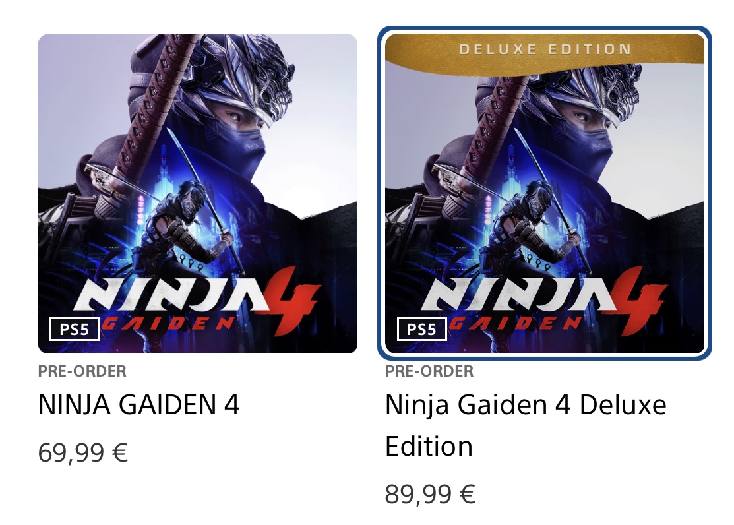Open the highlighted Deluxe Edition cover art
The height and width of the screenshot is (525, 734).
(545, 193)
